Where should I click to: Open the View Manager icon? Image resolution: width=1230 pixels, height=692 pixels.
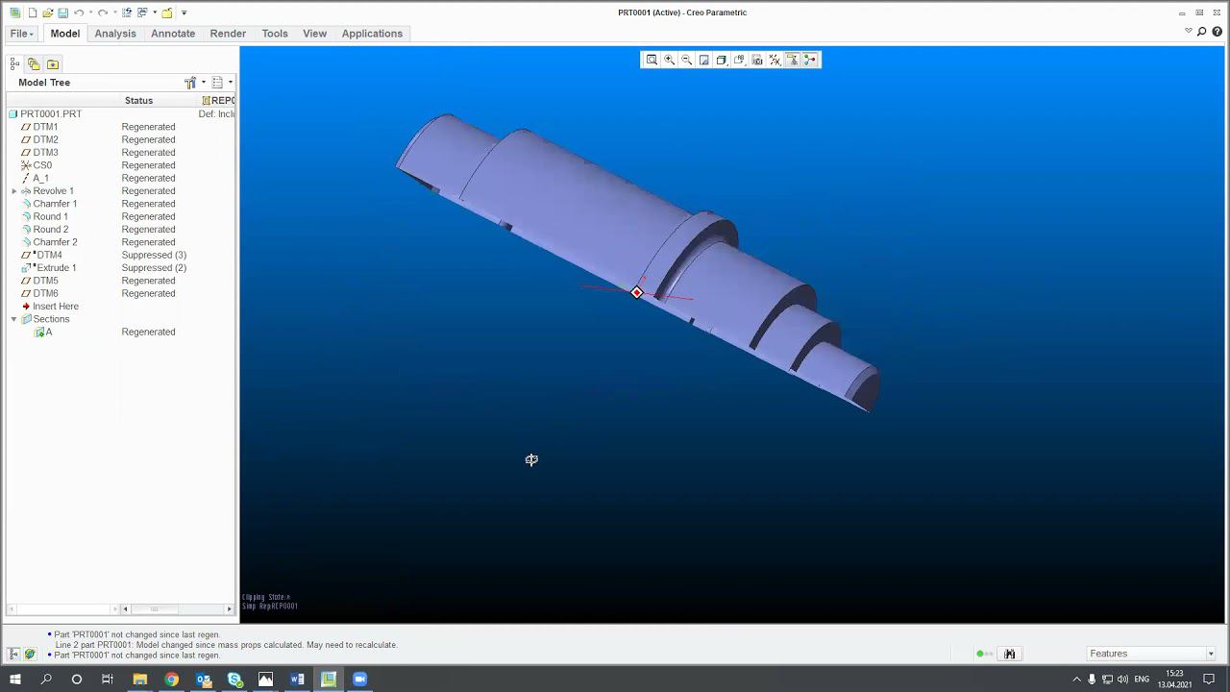757,60
